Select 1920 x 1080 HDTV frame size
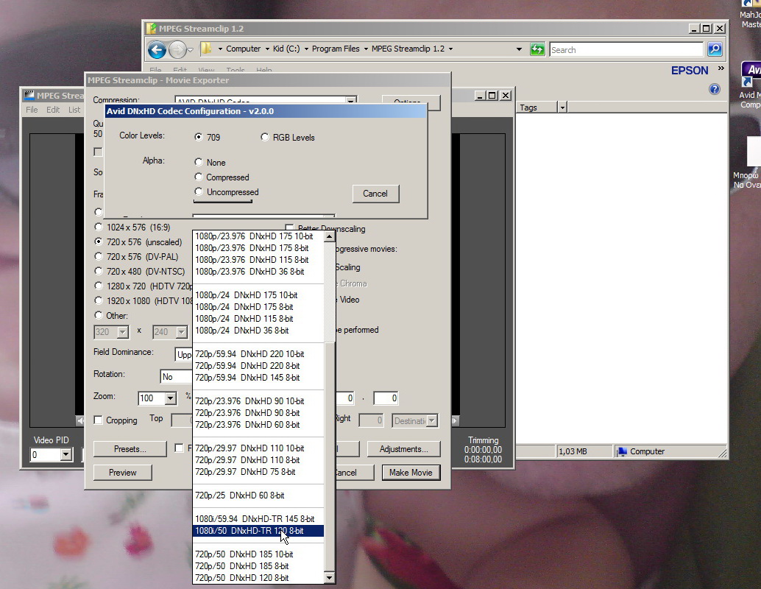 click(99, 300)
